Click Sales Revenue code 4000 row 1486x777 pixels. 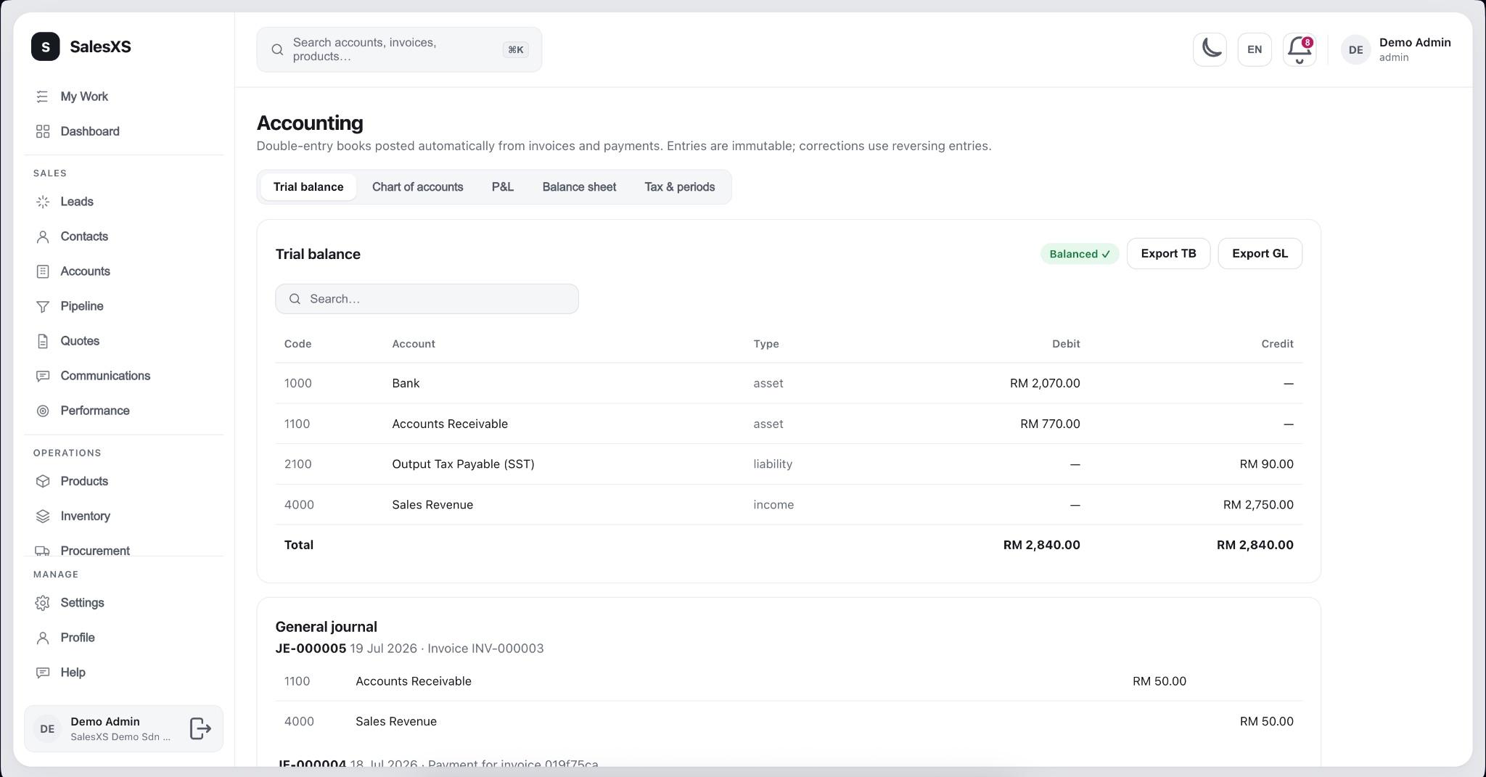pyautogui.click(x=789, y=505)
